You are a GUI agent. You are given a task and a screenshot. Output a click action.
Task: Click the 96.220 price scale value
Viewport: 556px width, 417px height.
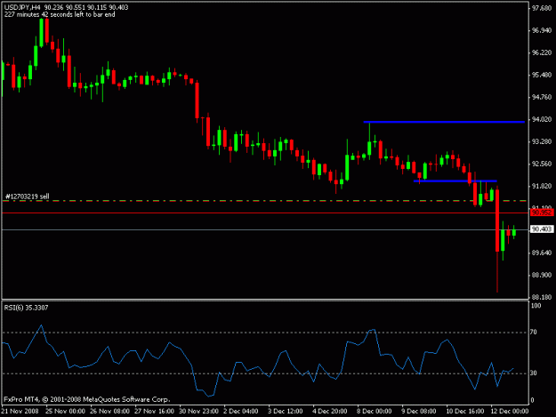(542, 52)
